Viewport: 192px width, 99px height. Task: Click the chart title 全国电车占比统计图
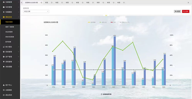[x=51, y=22]
